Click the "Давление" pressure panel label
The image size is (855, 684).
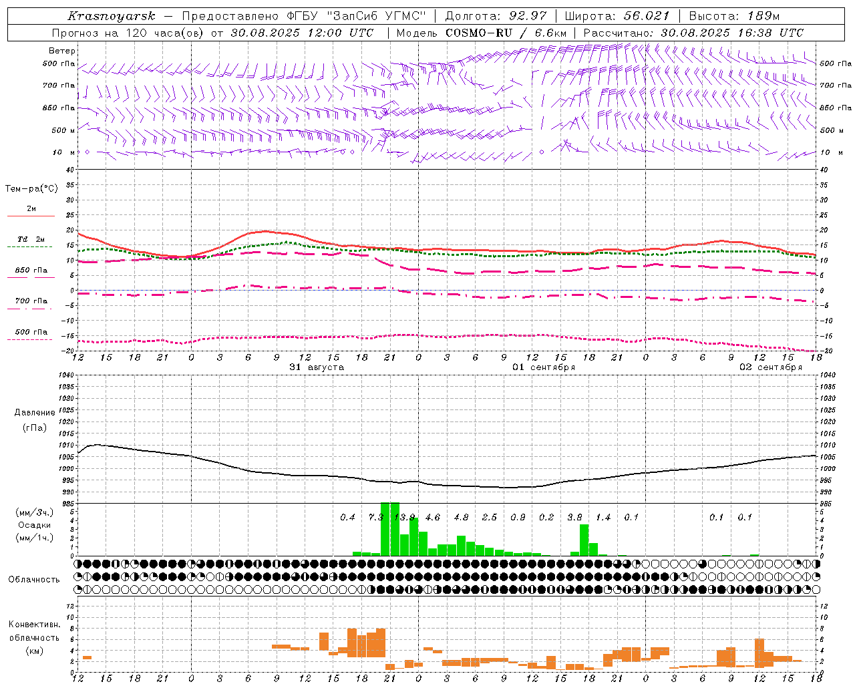35,413
